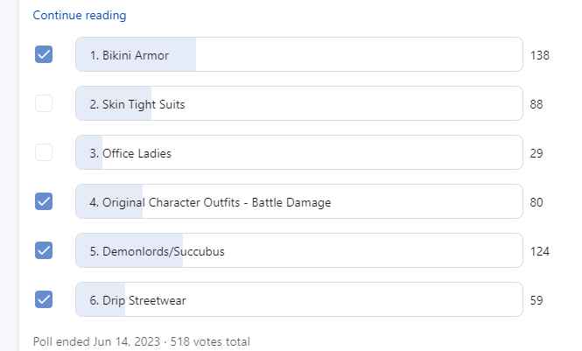Viewport: 582px width, 351px height.
Task: Open the Continue reading link
Action: 80,15
